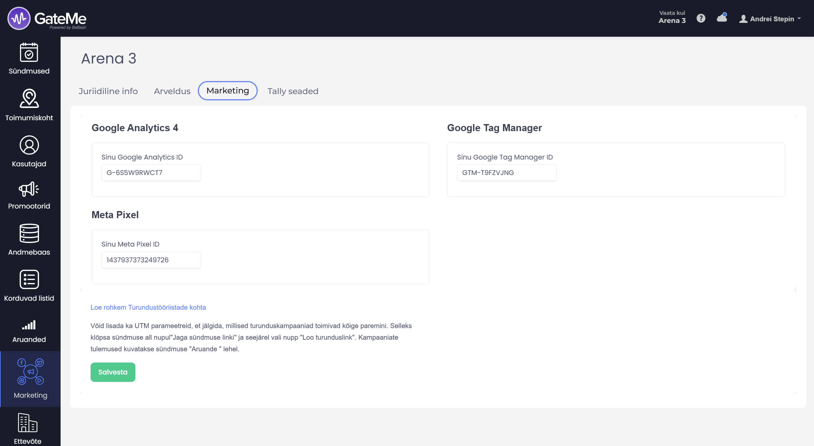This screenshot has height=446, width=814.
Task: Click the help question mark icon
Action: pos(701,18)
